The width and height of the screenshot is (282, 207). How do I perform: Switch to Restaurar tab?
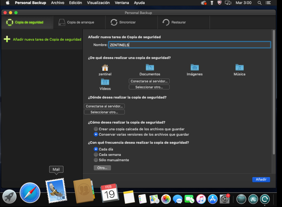point(184,22)
